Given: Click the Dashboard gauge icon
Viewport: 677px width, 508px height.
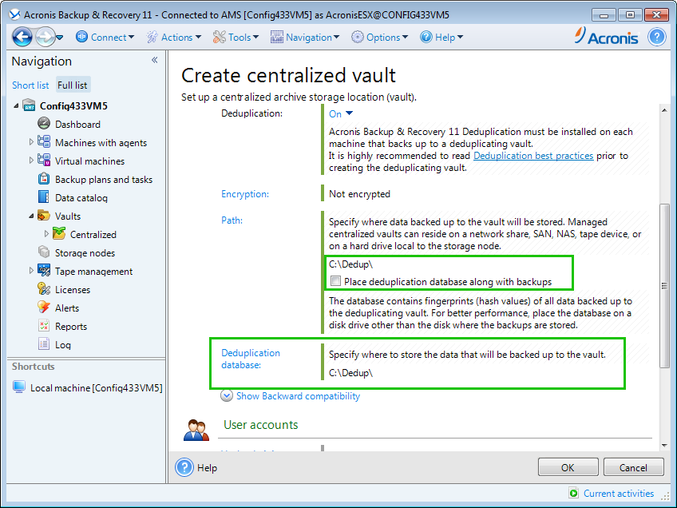Looking at the screenshot, I should point(44,124).
